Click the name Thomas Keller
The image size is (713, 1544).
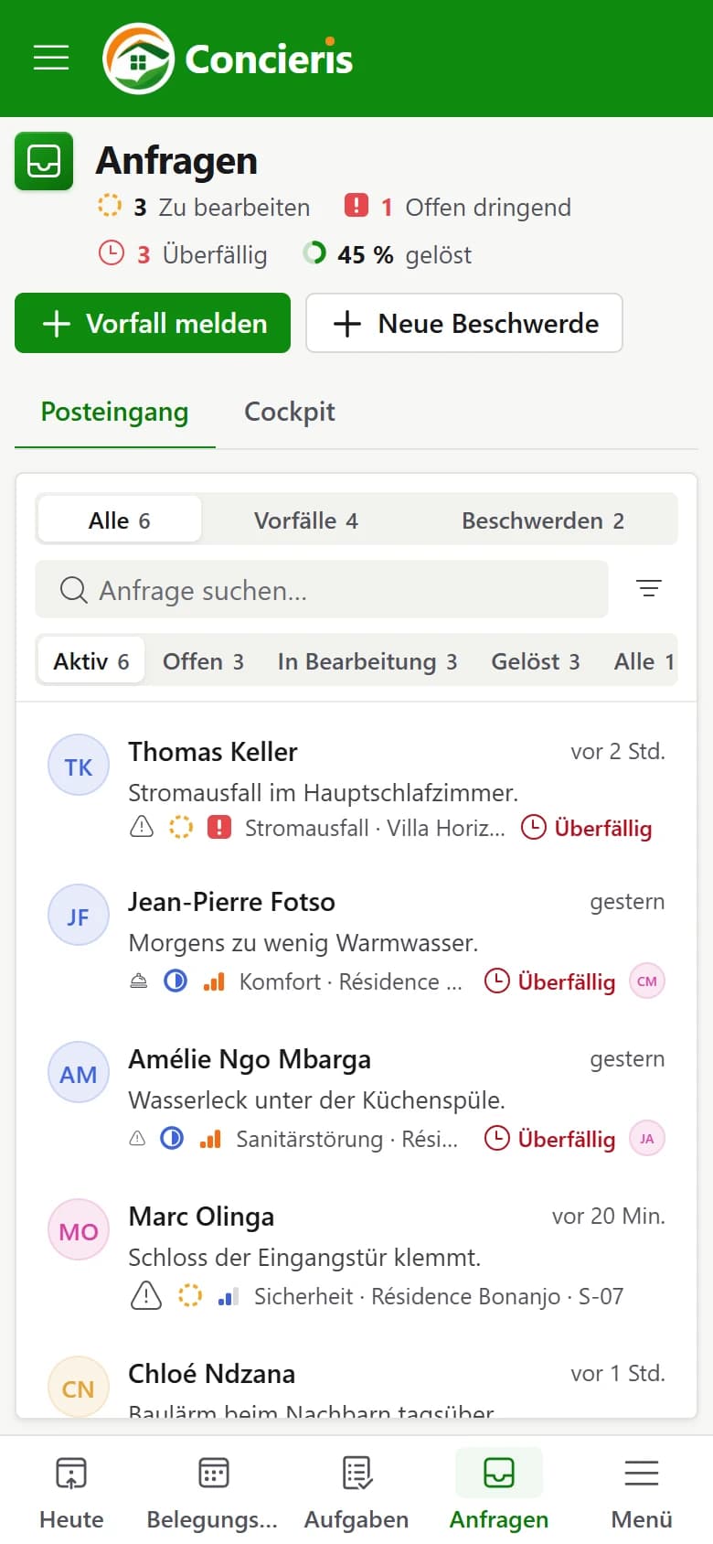point(213,752)
